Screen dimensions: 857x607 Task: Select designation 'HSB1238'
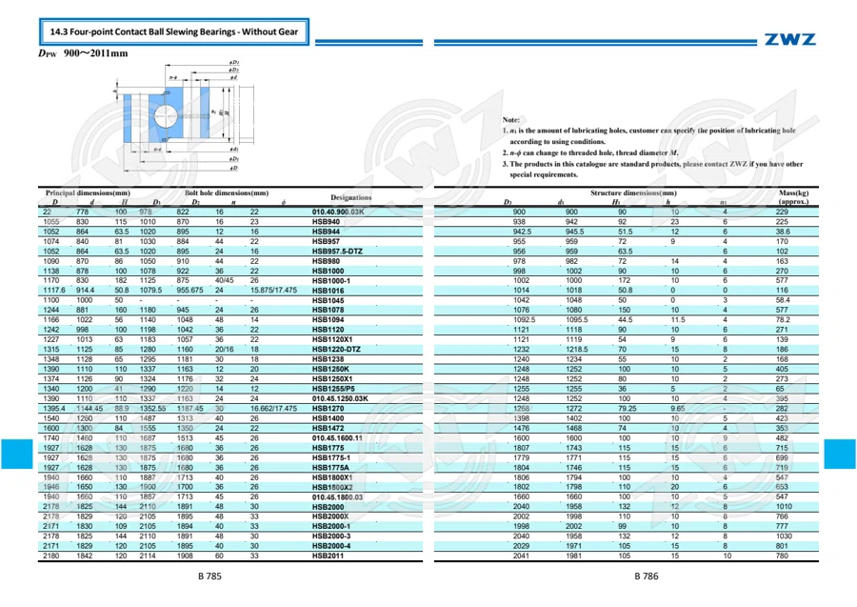(328, 359)
